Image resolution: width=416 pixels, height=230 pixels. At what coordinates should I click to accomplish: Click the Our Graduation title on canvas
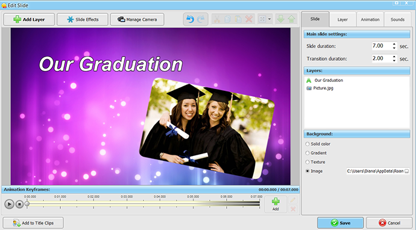point(111,64)
